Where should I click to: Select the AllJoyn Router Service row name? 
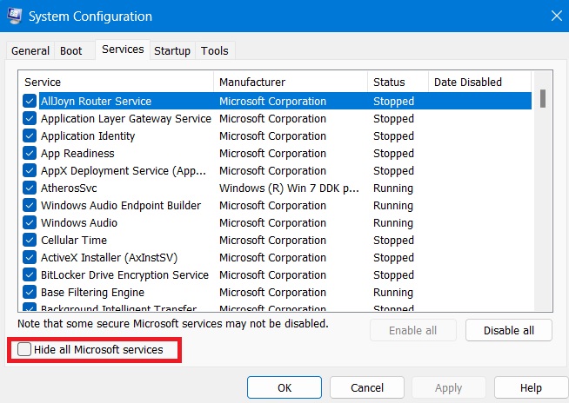click(97, 101)
